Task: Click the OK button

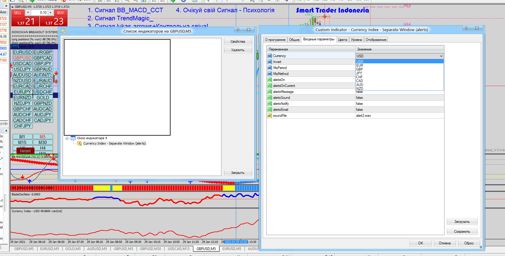Action: click(420, 243)
